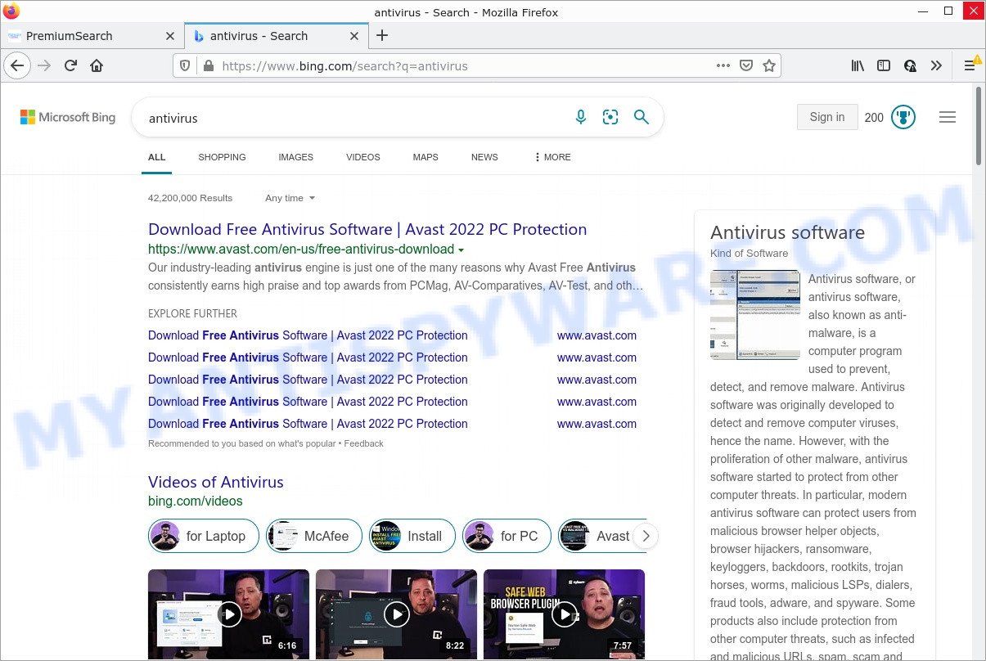Click the Feedback link under recommendations
Image resolution: width=986 pixels, height=661 pixels.
[x=363, y=443]
